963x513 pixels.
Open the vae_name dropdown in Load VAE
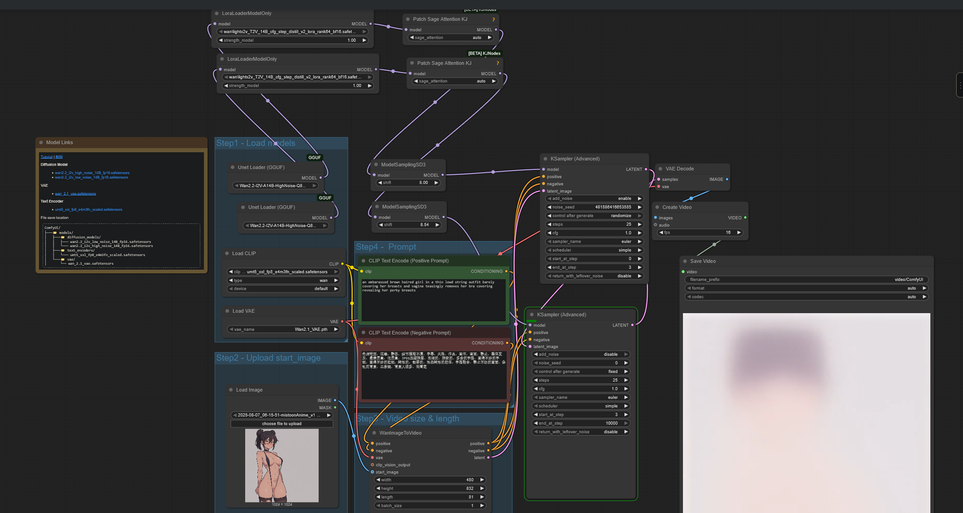[283, 329]
